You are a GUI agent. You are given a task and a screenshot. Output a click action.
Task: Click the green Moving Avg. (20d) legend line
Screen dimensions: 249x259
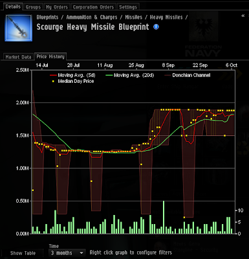[x=109, y=75]
